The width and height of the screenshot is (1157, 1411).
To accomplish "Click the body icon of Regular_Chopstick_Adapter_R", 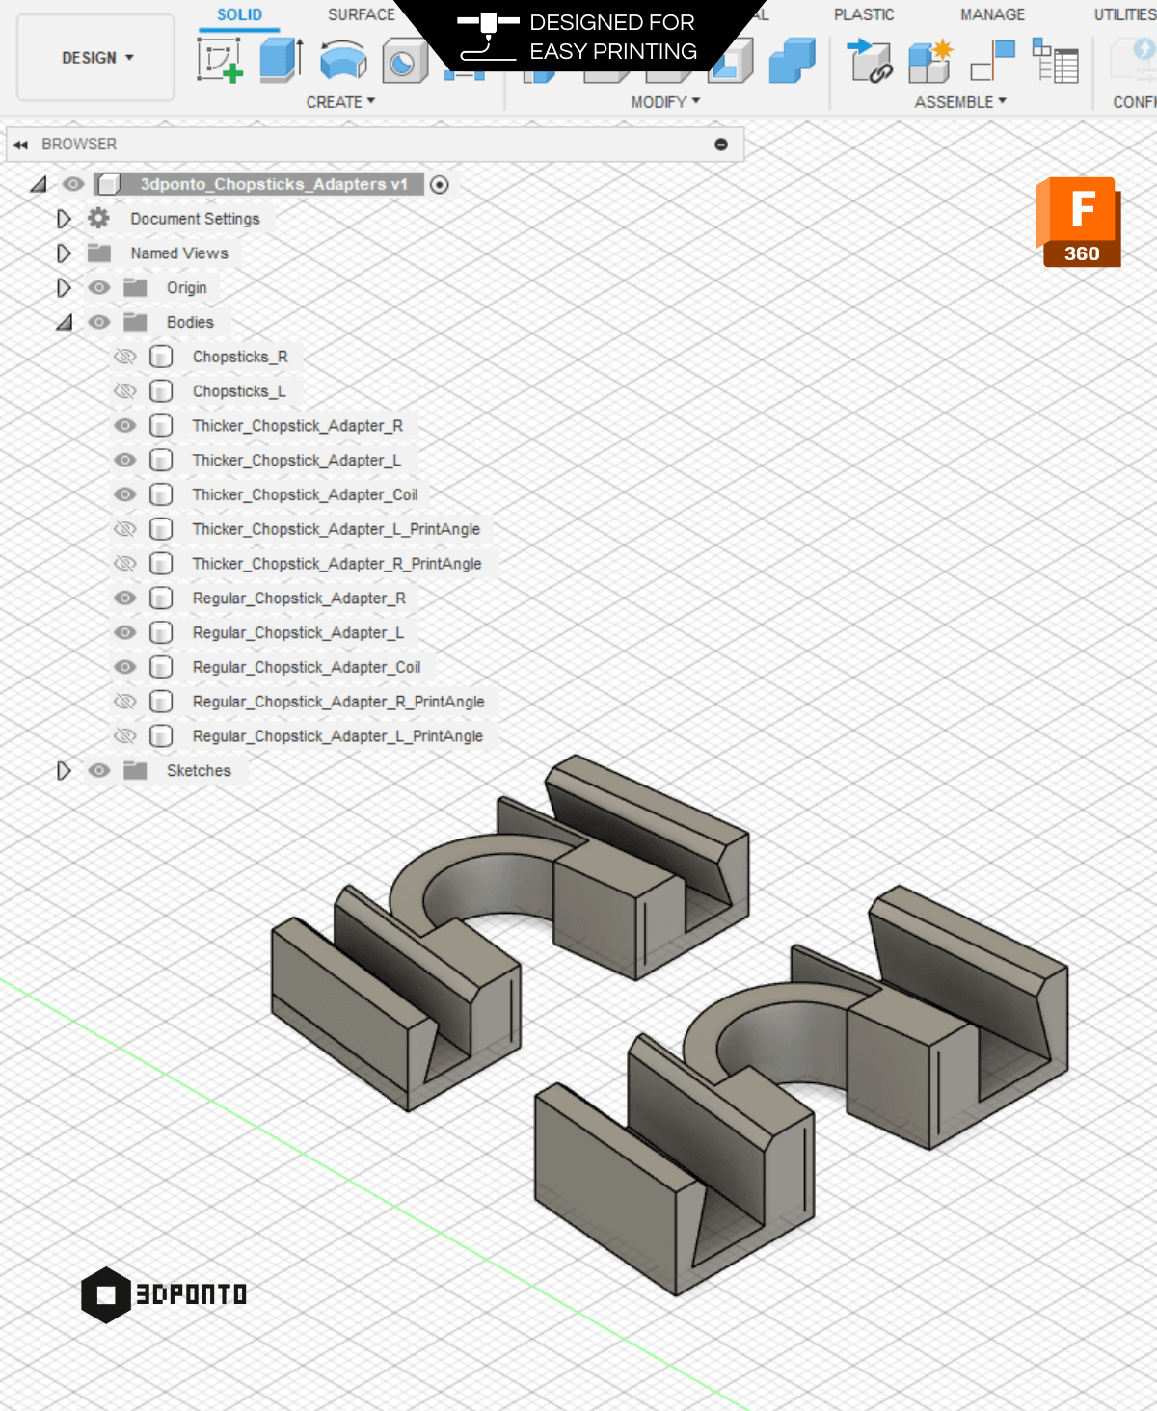I will coord(161,599).
